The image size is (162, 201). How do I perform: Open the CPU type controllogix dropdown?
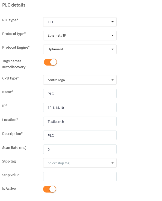click(80, 80)
